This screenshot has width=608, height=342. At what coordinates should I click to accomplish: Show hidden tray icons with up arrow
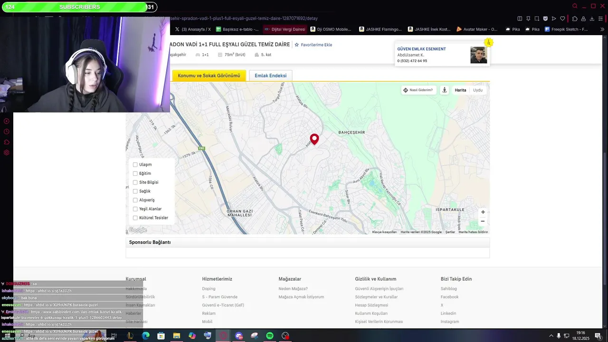(551, 336)
